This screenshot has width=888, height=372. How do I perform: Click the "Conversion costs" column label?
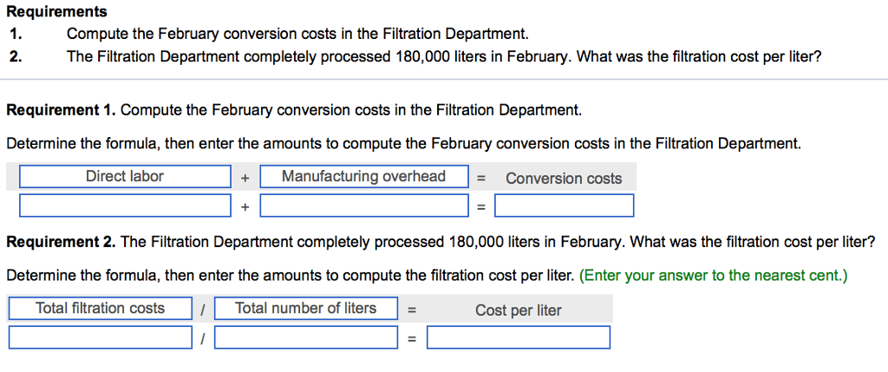coord(564,179)
